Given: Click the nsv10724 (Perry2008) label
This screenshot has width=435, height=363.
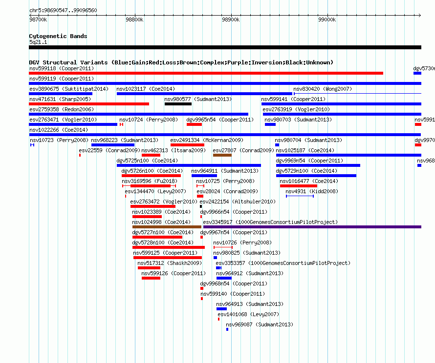Looking at the screenshot, I should click(149, 120).
